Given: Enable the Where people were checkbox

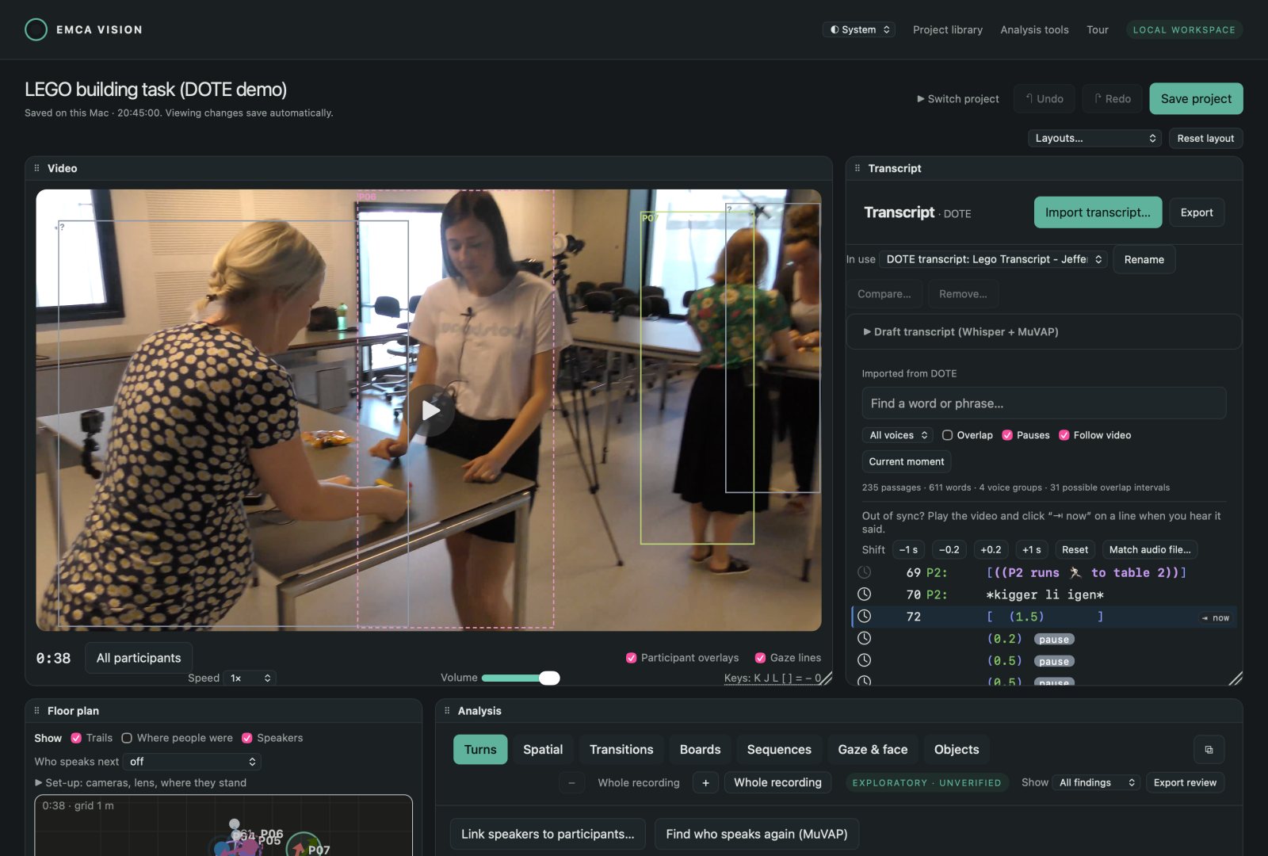Looking at the screenshot, I should coord(127,738).
